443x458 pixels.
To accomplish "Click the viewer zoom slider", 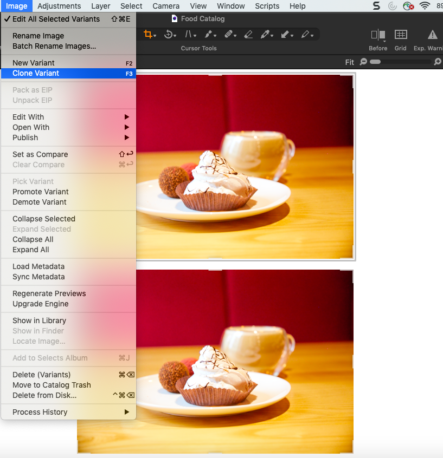I will (400, 62).
